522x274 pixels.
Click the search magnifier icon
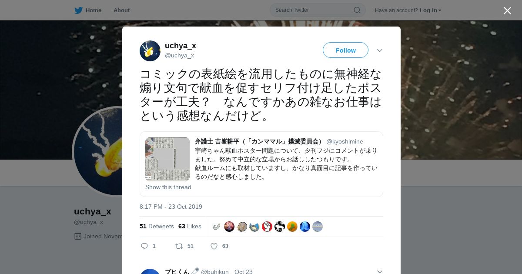click(357, 10)
